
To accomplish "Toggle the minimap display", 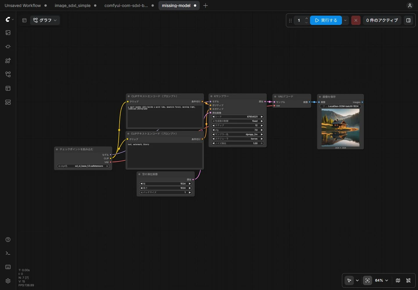I will pyautogui.click(x=398, y=280).
